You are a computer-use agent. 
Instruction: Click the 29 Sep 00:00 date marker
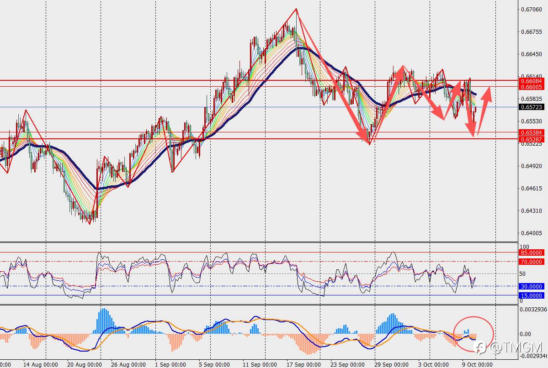pos(391,364)
